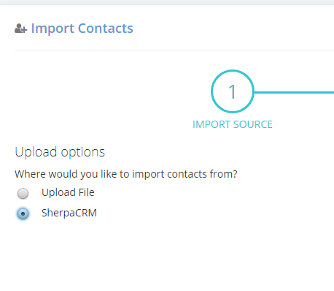334x291 pixels.
Task: Click the word Contacts in the heading
Action: [x=106, y=29]
